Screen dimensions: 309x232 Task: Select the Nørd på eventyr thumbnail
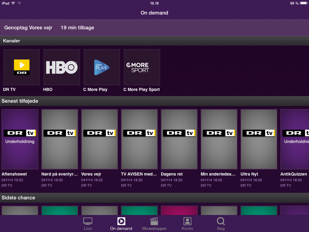point(60,139)
